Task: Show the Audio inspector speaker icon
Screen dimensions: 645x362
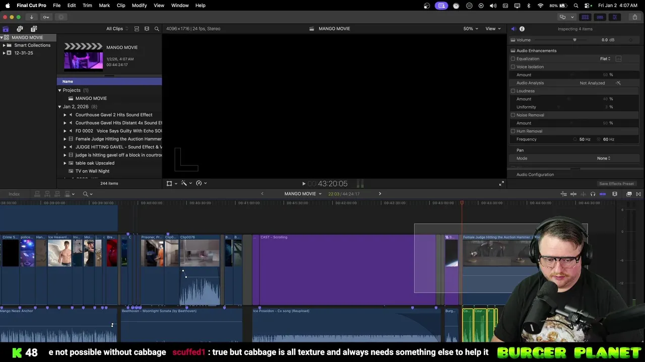Action: pos(513,29)
